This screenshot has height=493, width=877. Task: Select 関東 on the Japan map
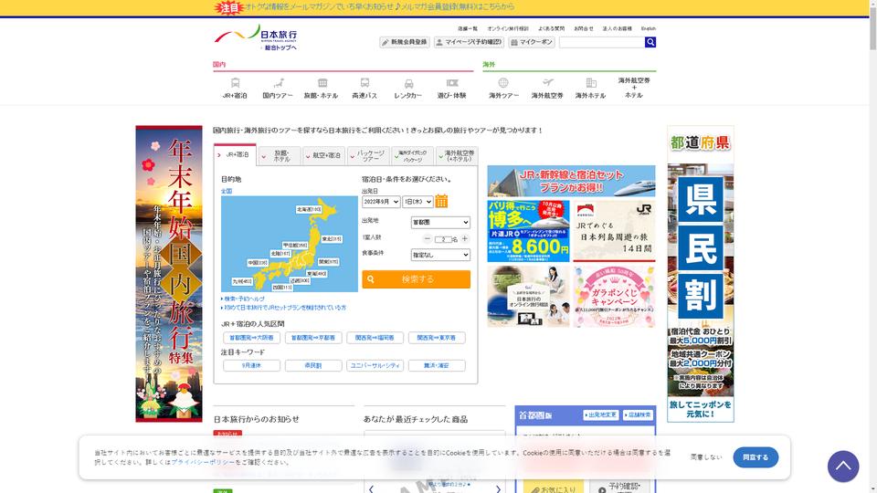tap(328, 262)
